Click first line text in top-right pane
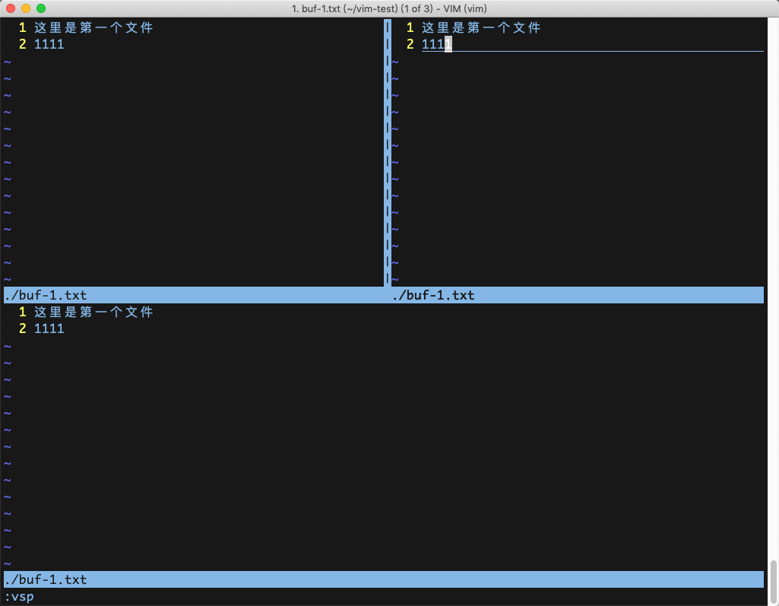779x606 pixels. click(x=481, y=28)
